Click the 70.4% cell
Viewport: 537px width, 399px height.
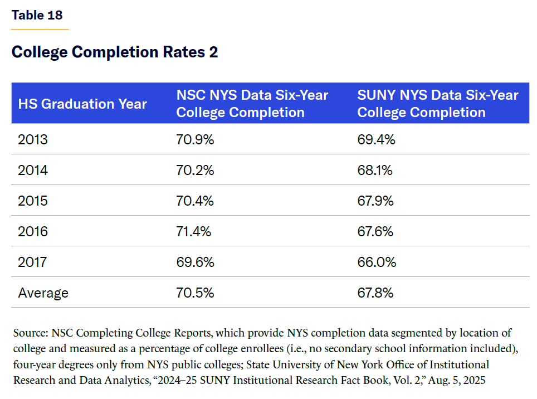click(x=195, y=201)
